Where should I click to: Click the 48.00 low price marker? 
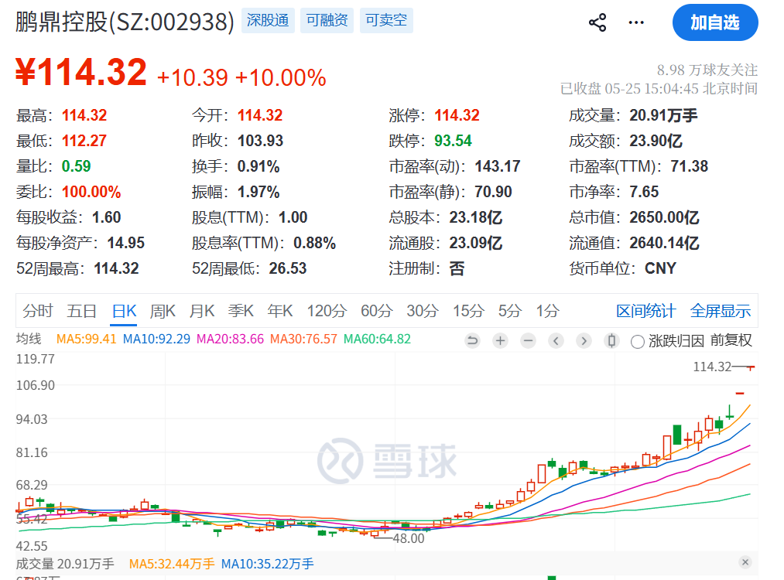(409, 538)
